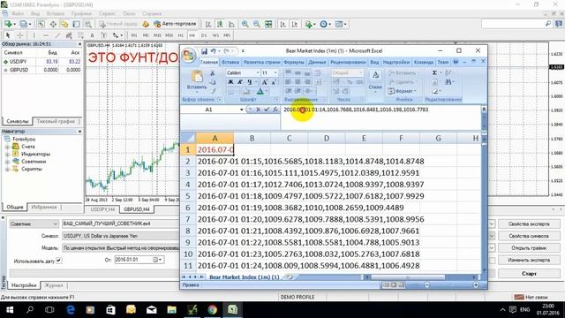Viewport: 565px width, 318px height.
Task: Expand the Советники node in Navigator
Action: 7,162
